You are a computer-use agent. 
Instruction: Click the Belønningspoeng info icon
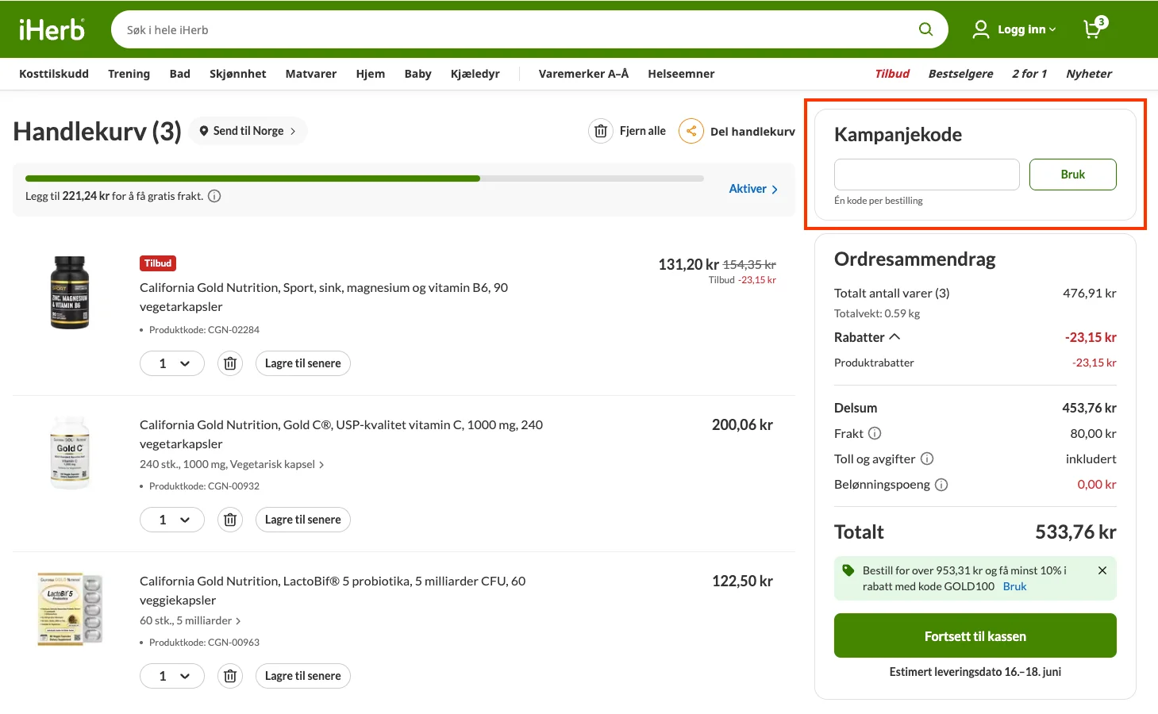click(x=941, y=485)
